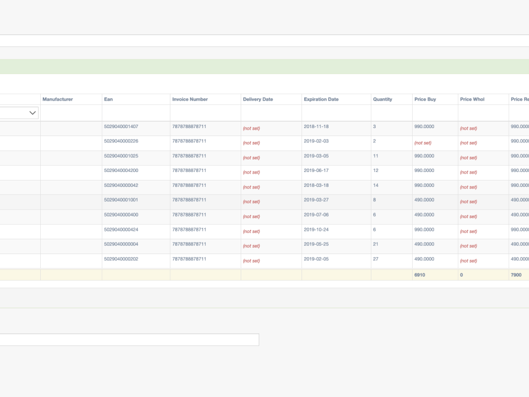Focus the Price Whol filter field
The image size is (529, 397).
point(484,113)
